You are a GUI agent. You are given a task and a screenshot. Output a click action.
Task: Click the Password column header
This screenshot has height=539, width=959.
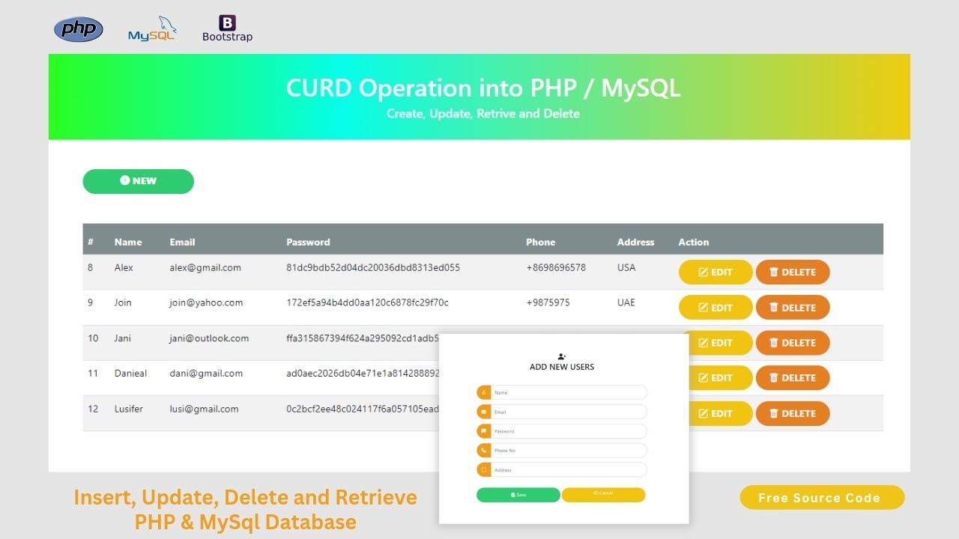[x=308, y=242]
